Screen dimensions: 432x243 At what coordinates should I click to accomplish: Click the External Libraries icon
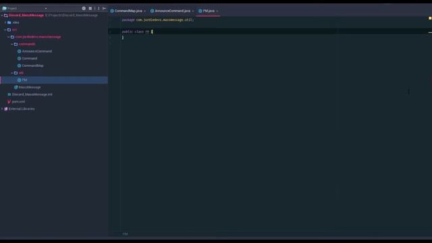6,109
